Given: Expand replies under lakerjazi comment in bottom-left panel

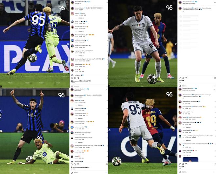Looking at the screenshot, I should tap(79, 105).
